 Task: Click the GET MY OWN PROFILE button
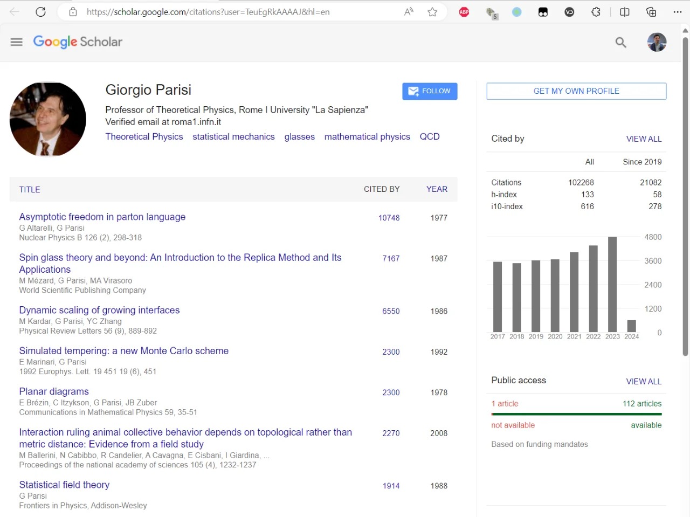point(576,91)
